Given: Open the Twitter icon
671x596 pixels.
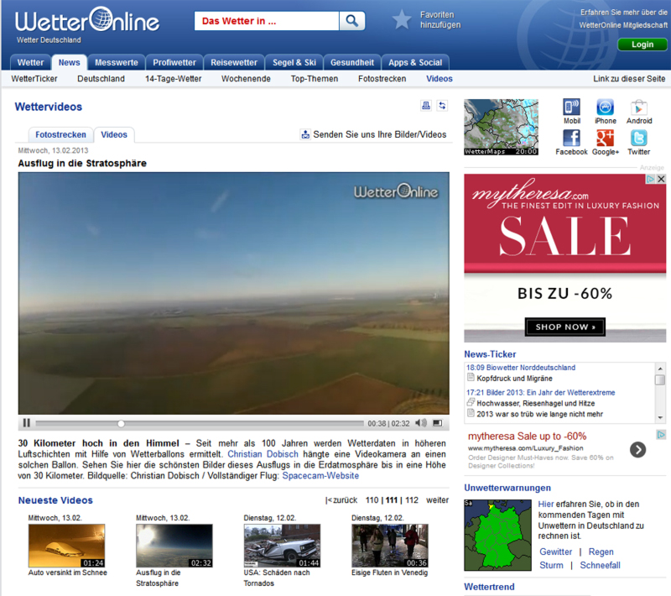Looking at the screenshot, I should tap(639, 138).
